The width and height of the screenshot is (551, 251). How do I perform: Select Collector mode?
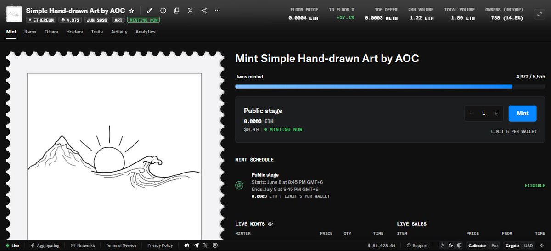pos(477,245)
